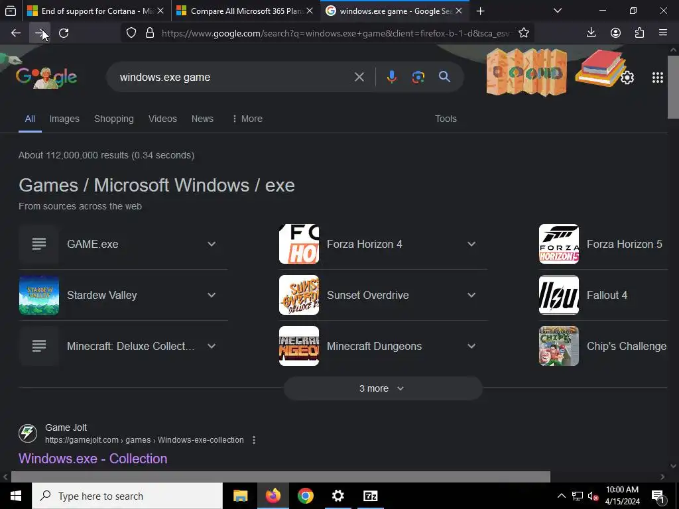Close the Cortana support tab

point(160,11)
